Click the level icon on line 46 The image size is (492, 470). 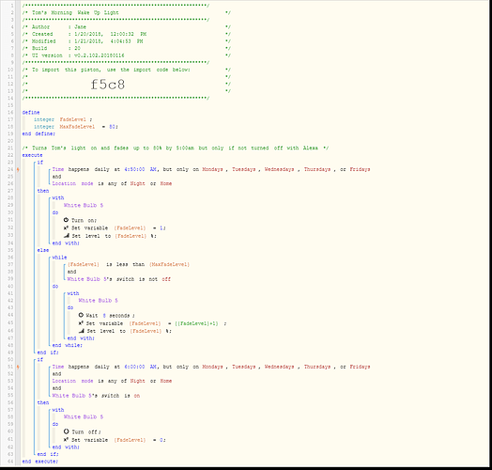coord(82,331)
